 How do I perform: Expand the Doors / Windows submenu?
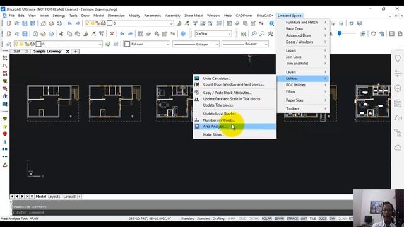(x=303, y=42)
